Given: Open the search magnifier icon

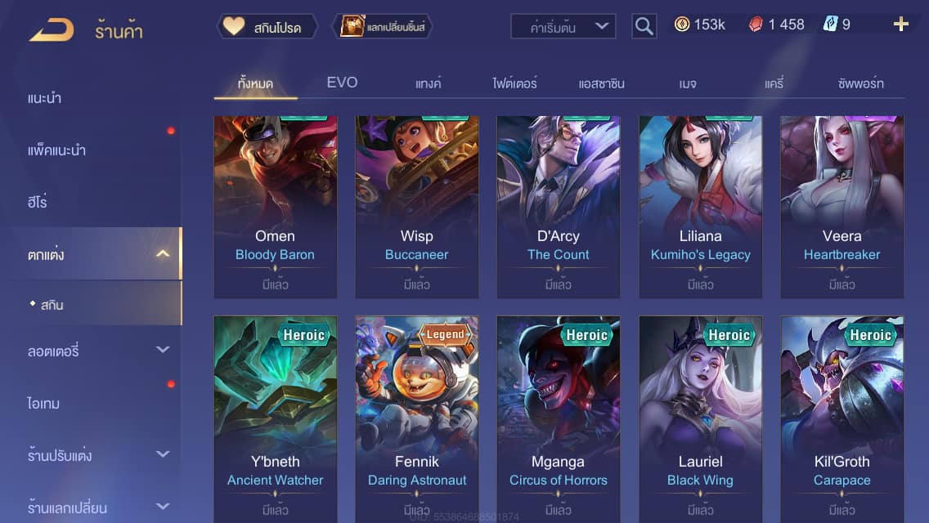Looking at the screenshot, I should [644, 26].
